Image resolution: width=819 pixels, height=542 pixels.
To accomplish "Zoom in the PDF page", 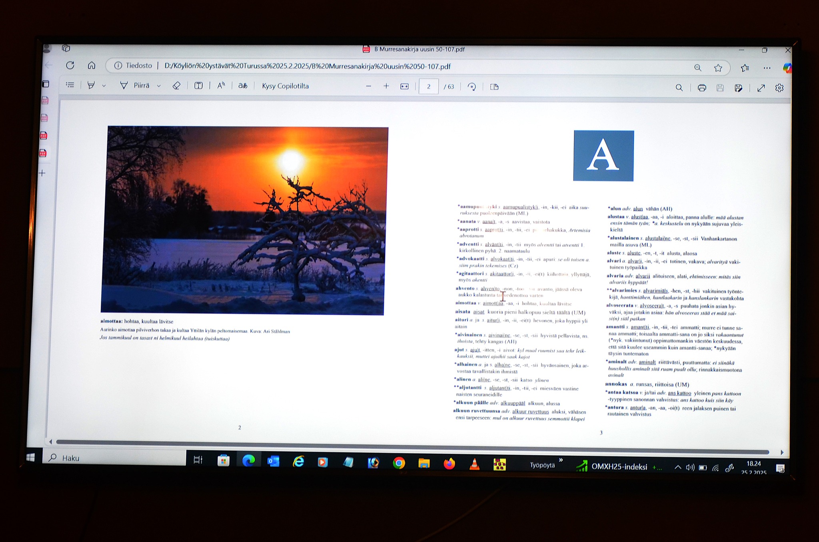I will pyautogui.click(x=386, y=86).
